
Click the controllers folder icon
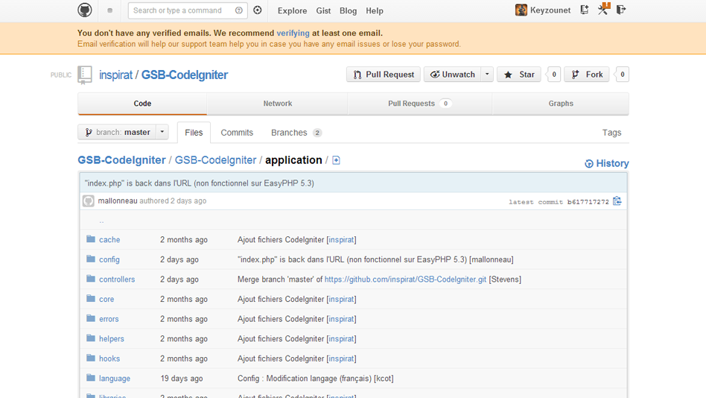tap(91, 279)
